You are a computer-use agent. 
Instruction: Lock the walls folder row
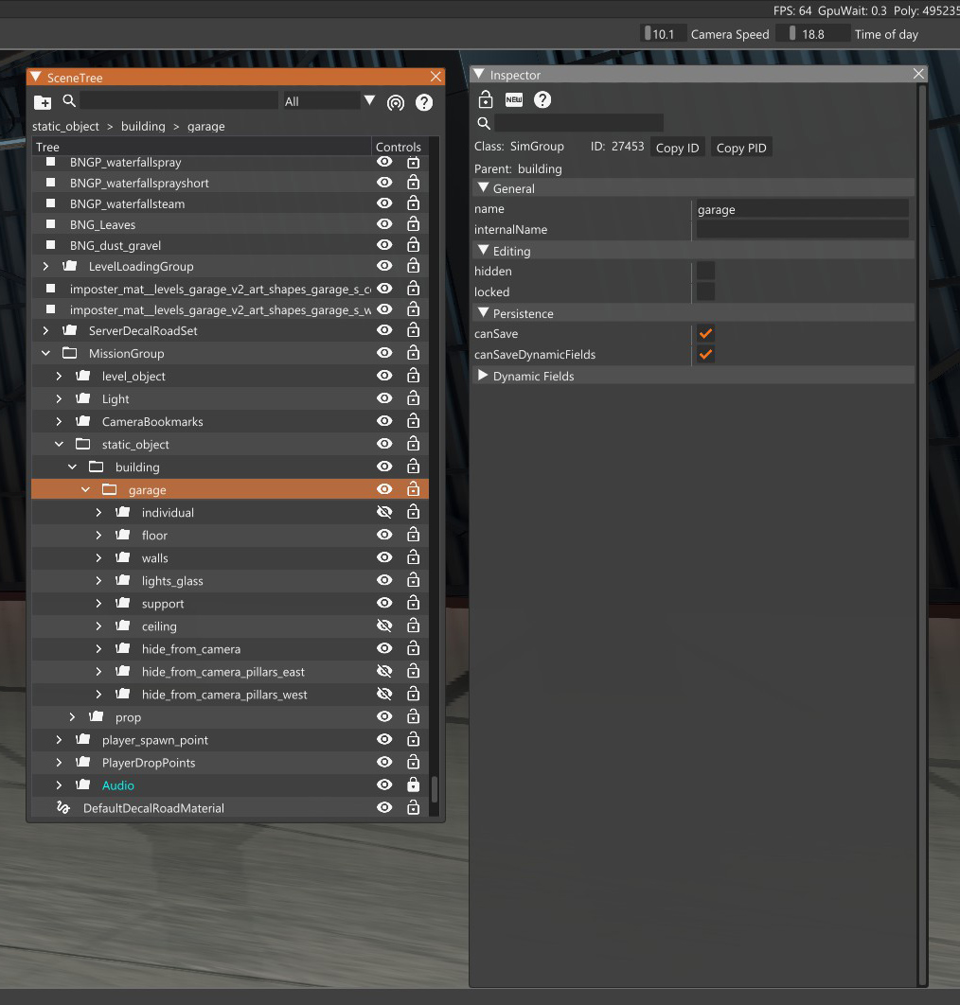click(x=413, y=557)
